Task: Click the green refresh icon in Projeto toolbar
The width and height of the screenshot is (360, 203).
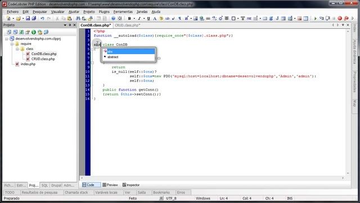Action: click(21, 32)
